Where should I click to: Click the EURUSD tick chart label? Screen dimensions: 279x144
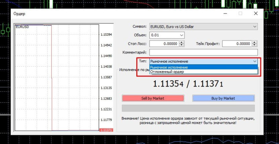click(x=22, y=27)
